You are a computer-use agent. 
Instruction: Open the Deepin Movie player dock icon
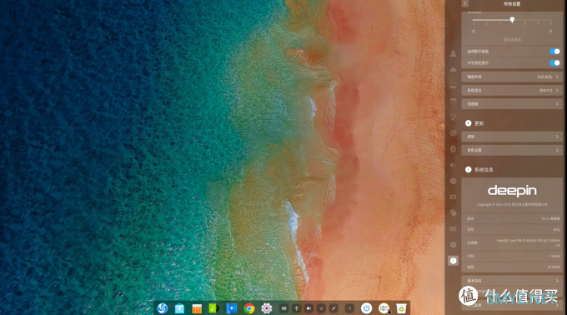(232, 308)
